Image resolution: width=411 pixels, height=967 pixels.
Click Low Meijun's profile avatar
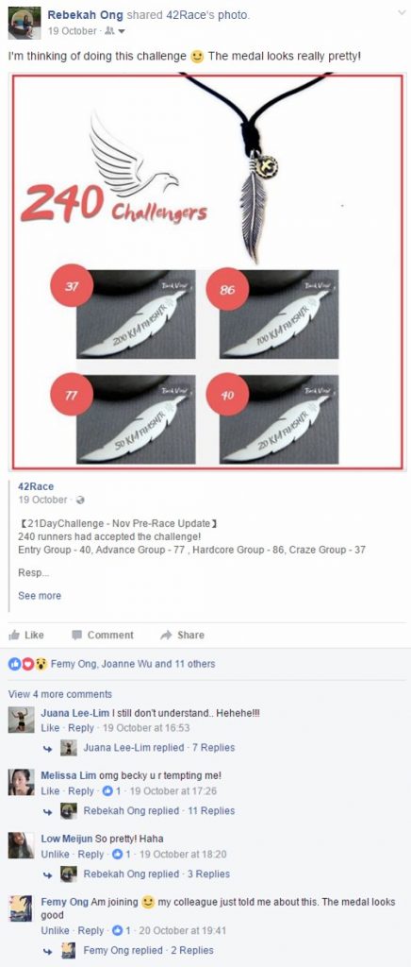pos(21,845)
